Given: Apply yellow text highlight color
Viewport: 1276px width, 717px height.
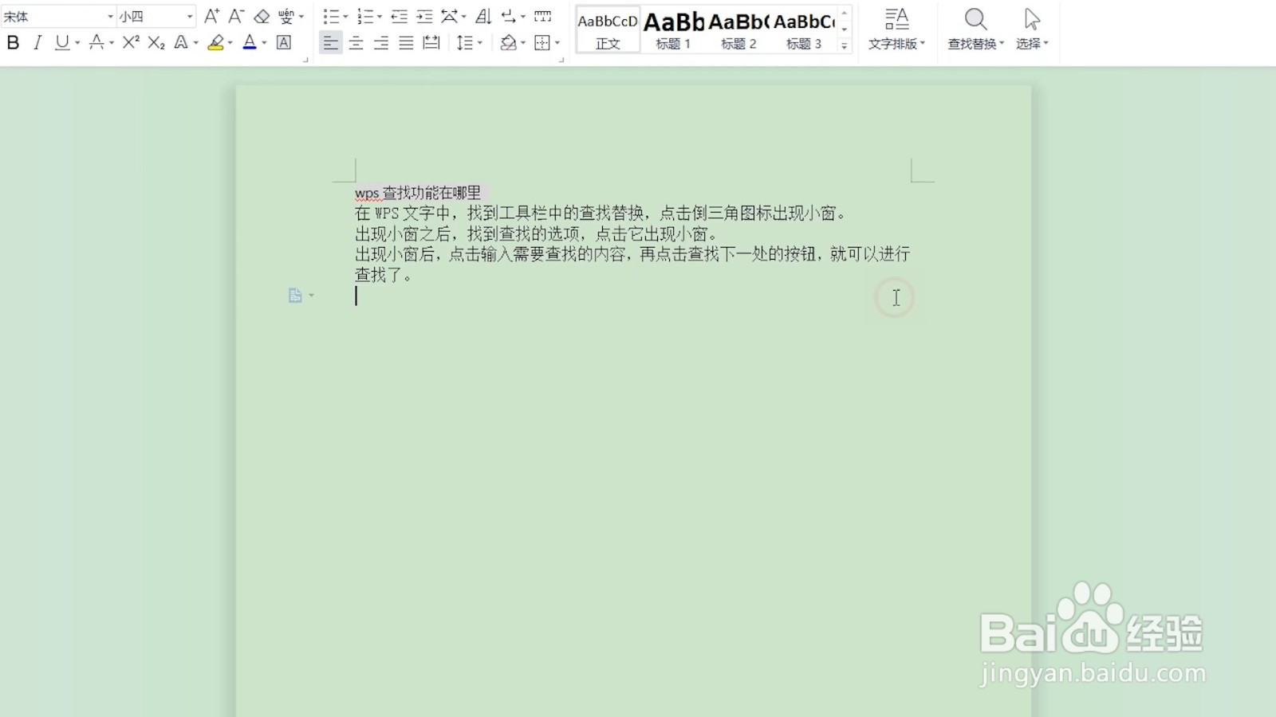Looking at the screenshot, I should (215, 42).
